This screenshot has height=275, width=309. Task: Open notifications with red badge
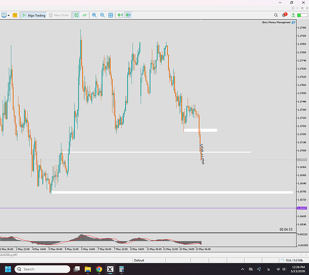coord(284,15)
